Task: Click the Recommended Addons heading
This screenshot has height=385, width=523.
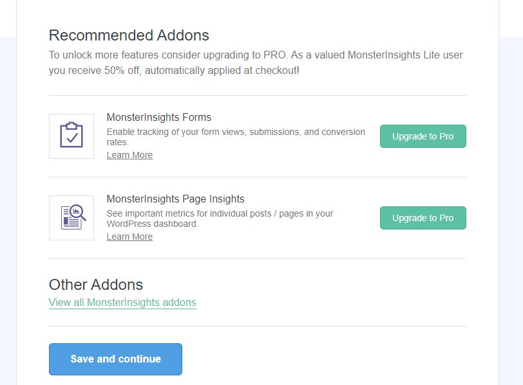Action: 129,35
